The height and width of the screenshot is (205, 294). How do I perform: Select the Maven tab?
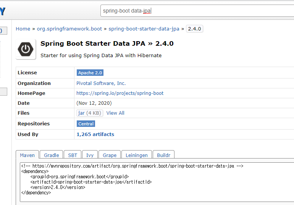27,155
